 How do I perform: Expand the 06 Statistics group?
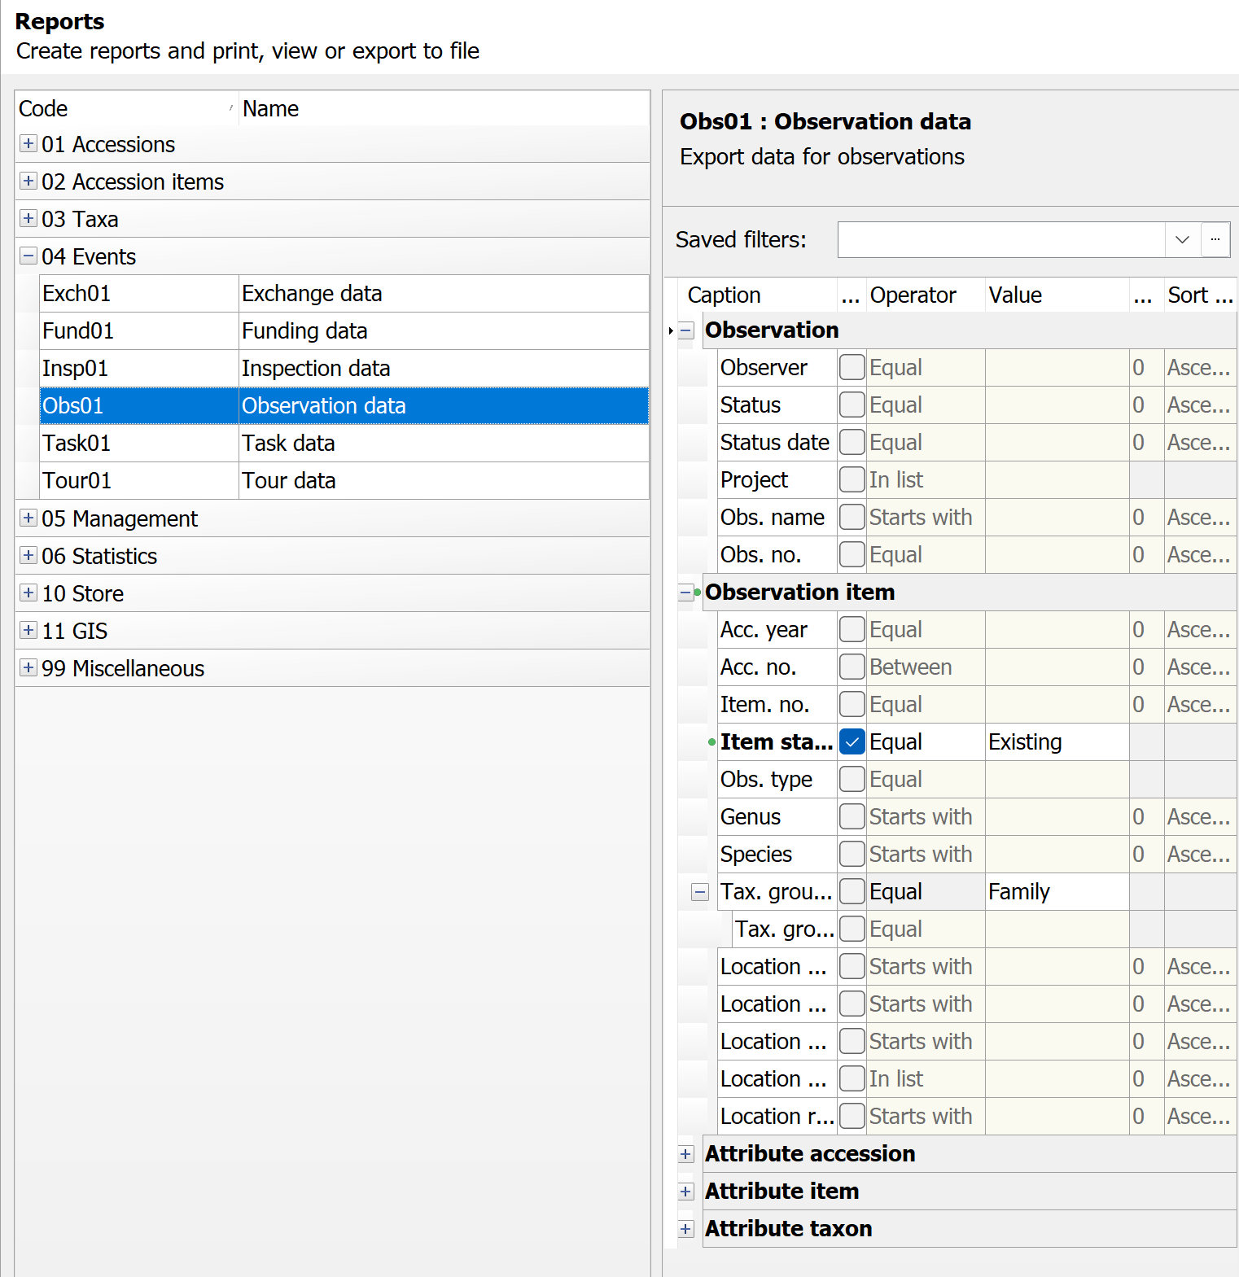click(28, 556)
